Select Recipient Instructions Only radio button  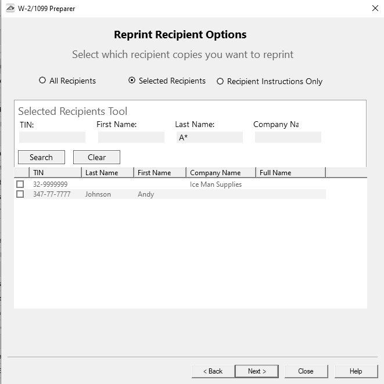click(x=220, y=81)
